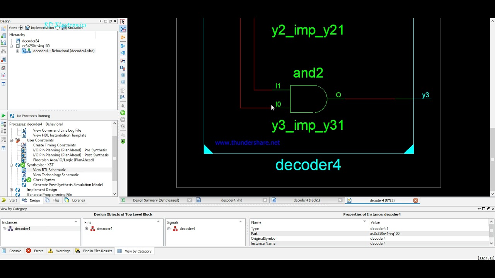Click the left-pointing blue cone icon
Image resolution: width=495 pixels, height=278 pixels.
click(123, 53)
